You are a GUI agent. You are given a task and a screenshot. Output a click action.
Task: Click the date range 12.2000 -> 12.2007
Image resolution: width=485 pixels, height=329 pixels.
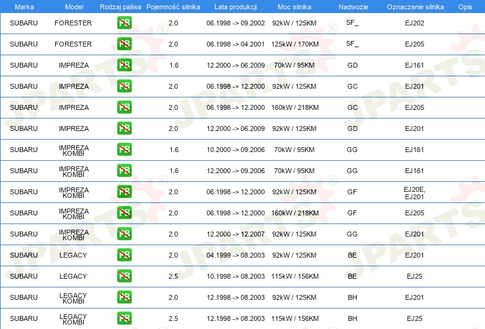[x=236, y=234]
